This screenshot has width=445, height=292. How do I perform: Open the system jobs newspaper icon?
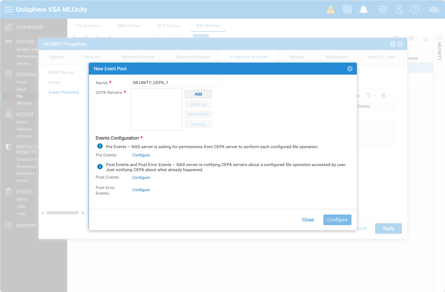(x=347, y=10)
